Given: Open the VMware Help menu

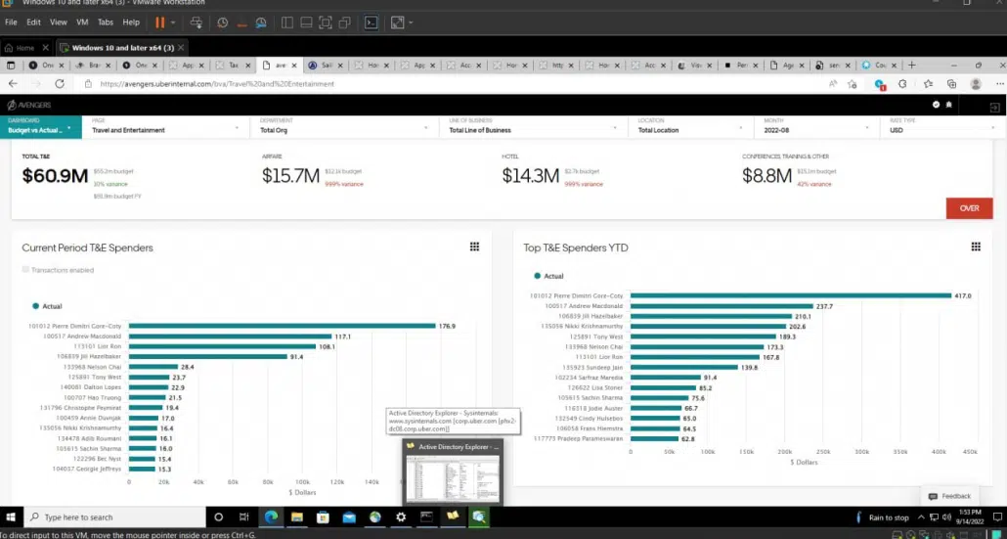Looking at the screenshot, I should tap(131, 22).
